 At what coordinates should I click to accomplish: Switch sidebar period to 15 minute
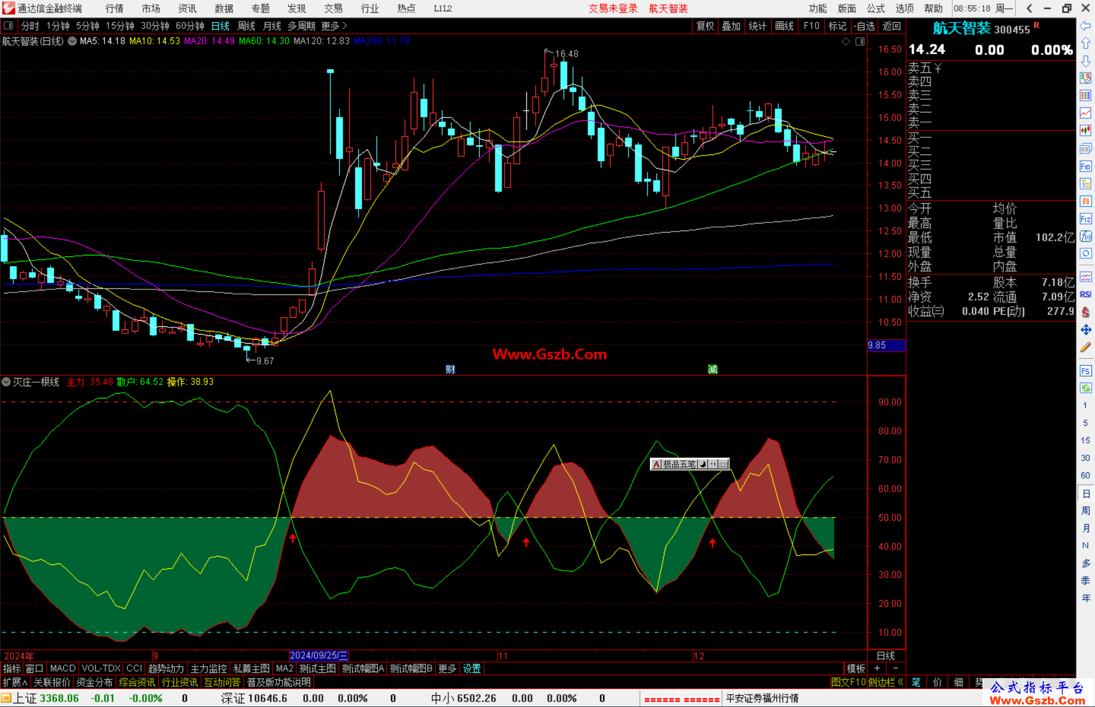(1085, 440)
